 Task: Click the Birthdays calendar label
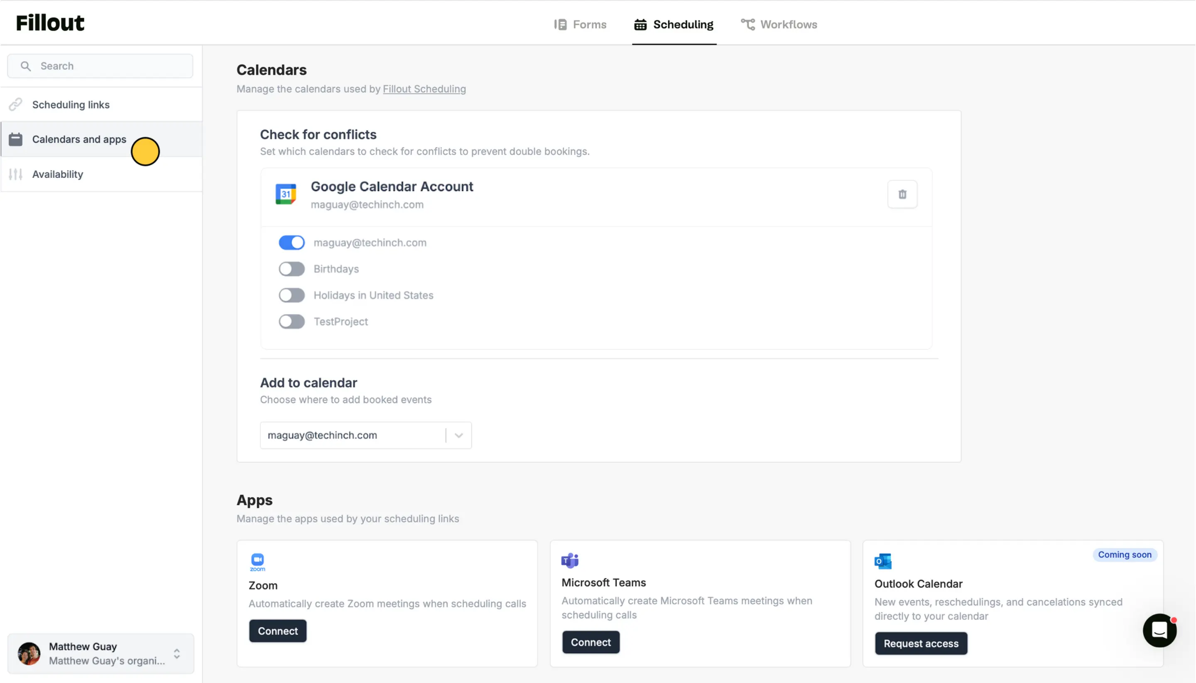(336, 269)
